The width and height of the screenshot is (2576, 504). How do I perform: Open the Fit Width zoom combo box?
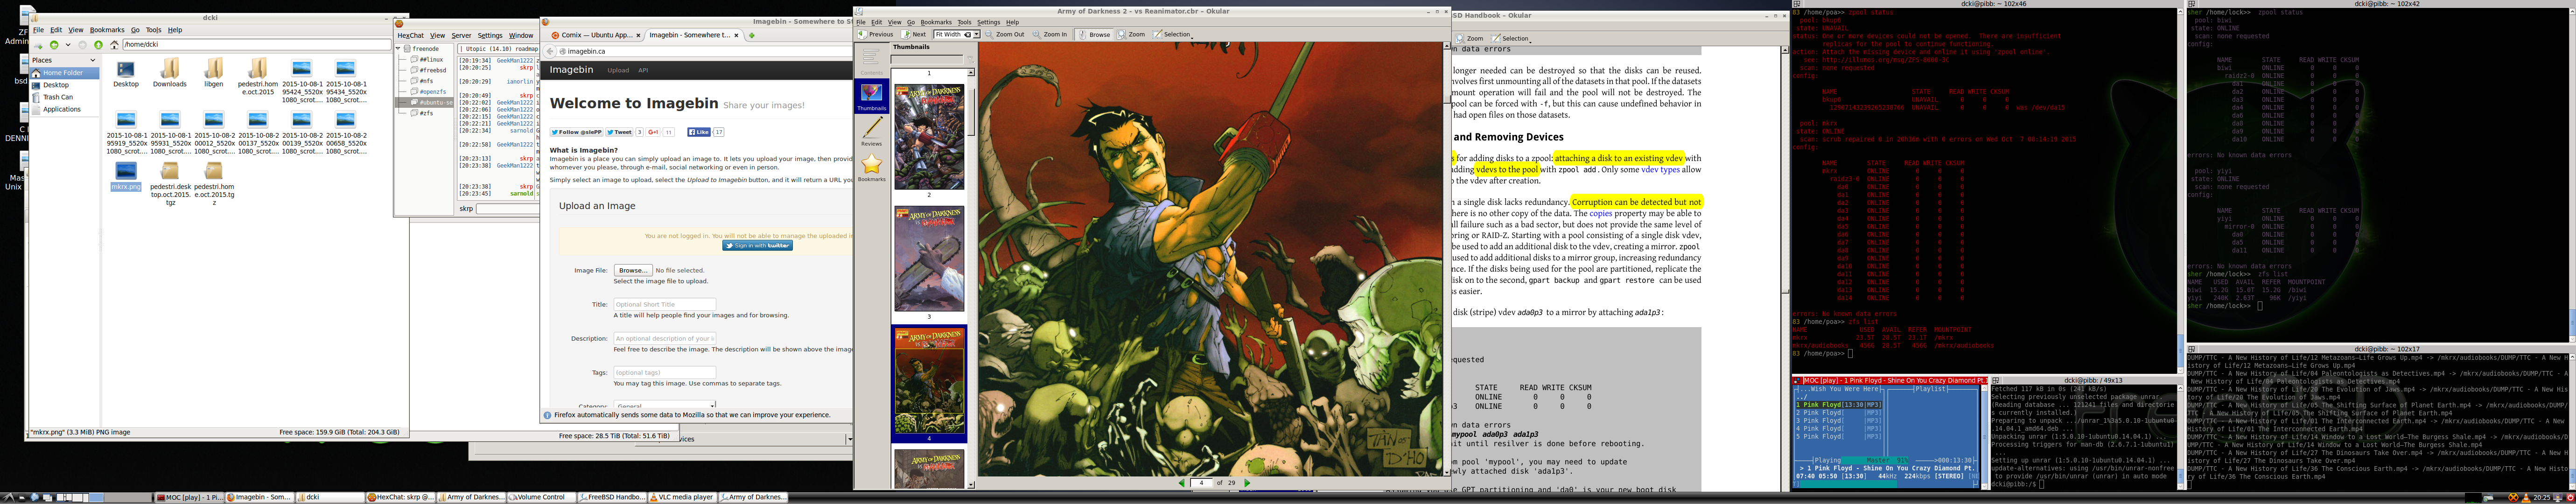[957, 35]
